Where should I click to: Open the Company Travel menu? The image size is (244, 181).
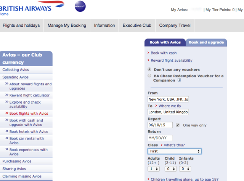[x=175, y=26]
